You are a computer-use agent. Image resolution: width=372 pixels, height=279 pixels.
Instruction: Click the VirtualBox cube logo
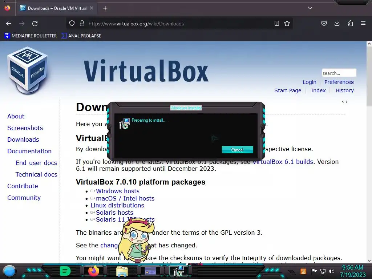[27, 70]
